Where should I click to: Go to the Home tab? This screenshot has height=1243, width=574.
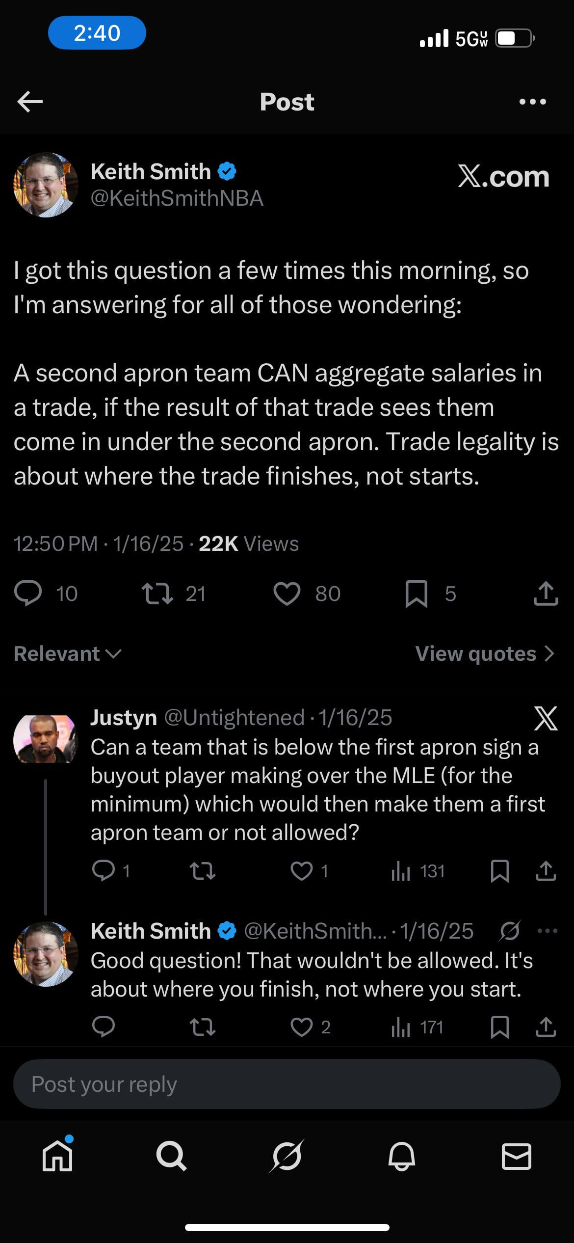pos(57,1157)
